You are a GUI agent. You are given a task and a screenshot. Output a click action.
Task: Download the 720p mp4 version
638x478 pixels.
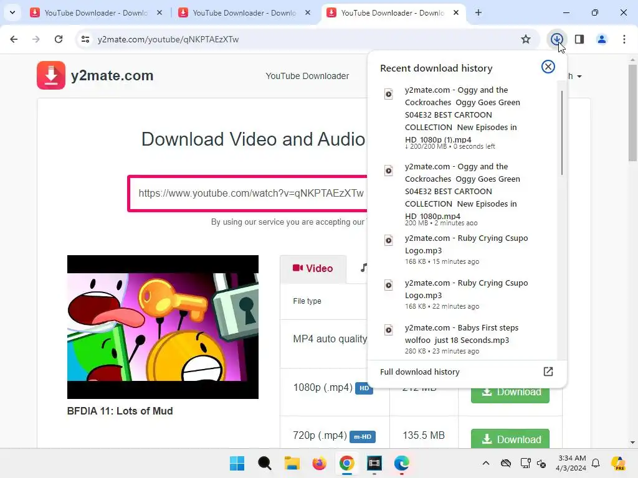coord(510,439)
